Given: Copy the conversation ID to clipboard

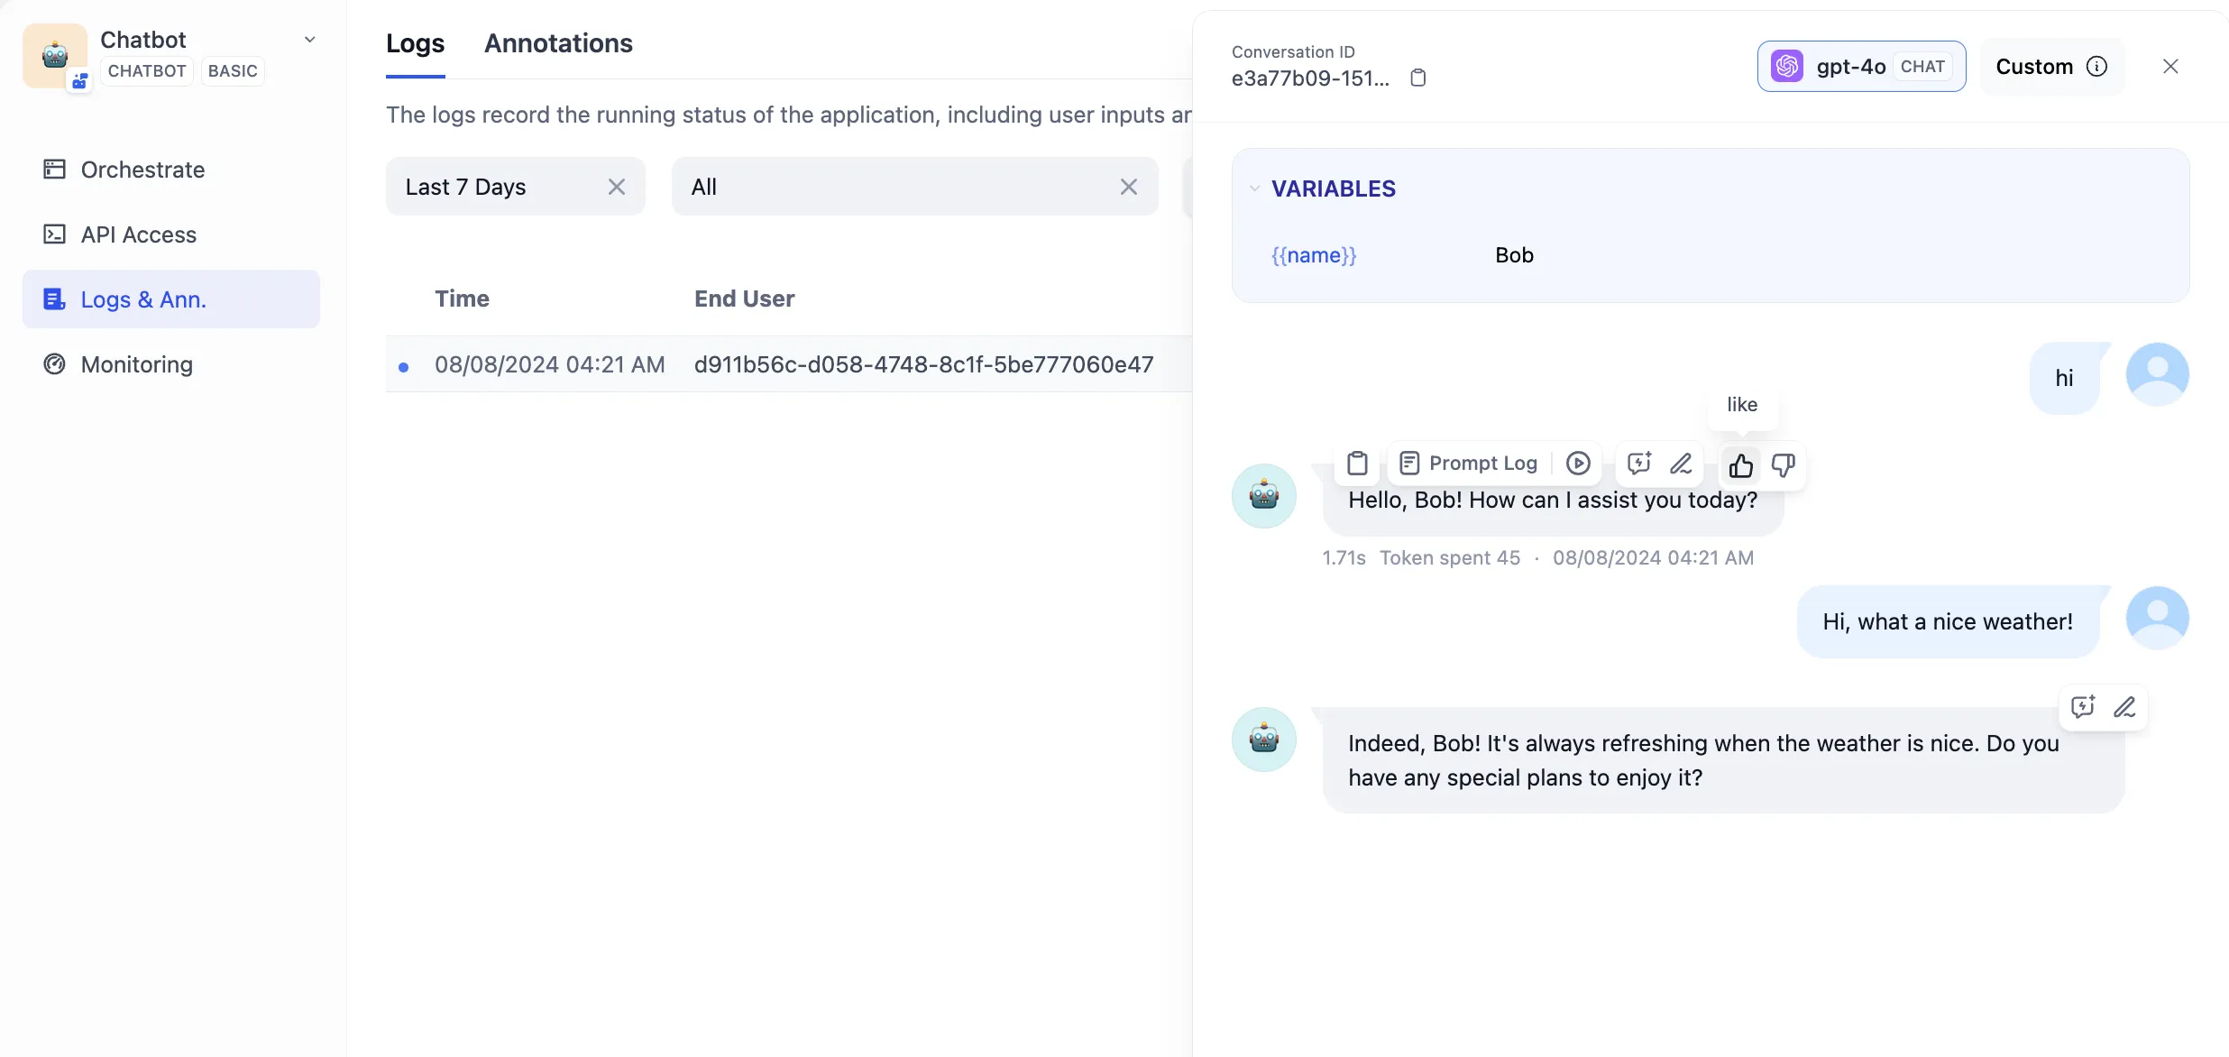Looking at the screenshot, I should coord(1418,78).
